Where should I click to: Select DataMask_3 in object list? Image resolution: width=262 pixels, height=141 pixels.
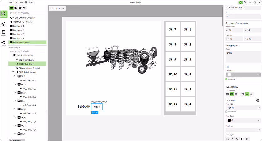coord(19,34)
